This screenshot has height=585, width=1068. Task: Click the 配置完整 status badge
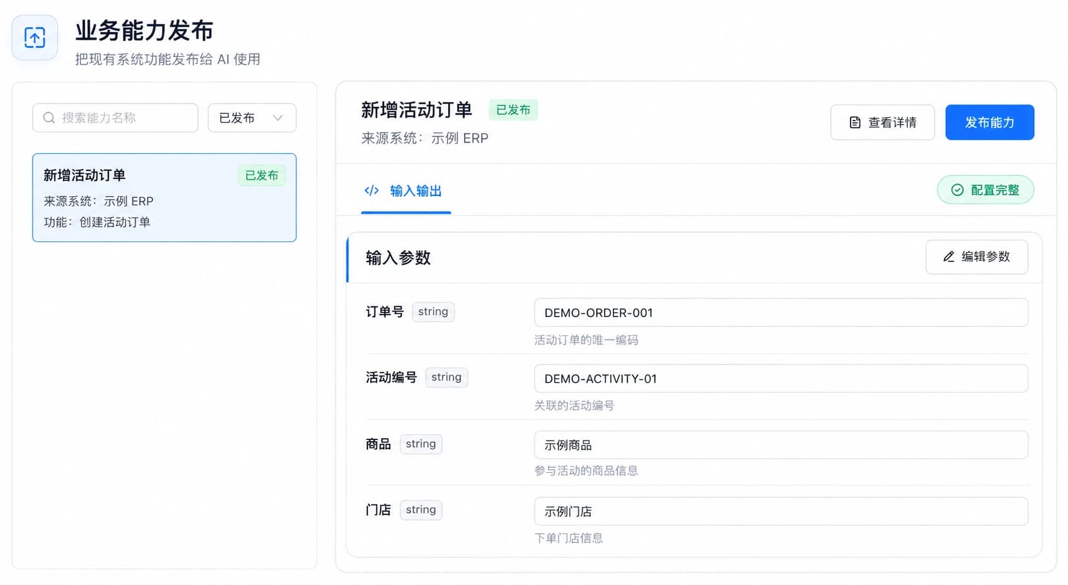(985, 190)
